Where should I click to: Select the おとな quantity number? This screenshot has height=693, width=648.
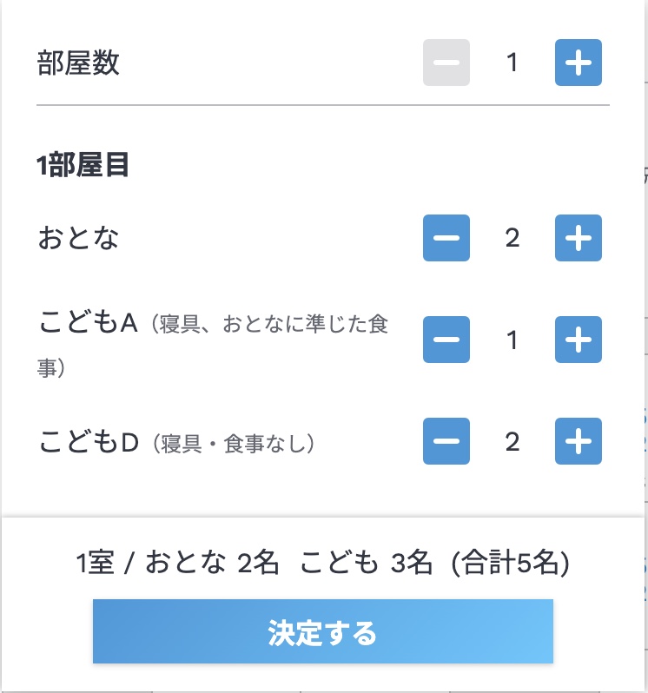click(x=512, y=238)
